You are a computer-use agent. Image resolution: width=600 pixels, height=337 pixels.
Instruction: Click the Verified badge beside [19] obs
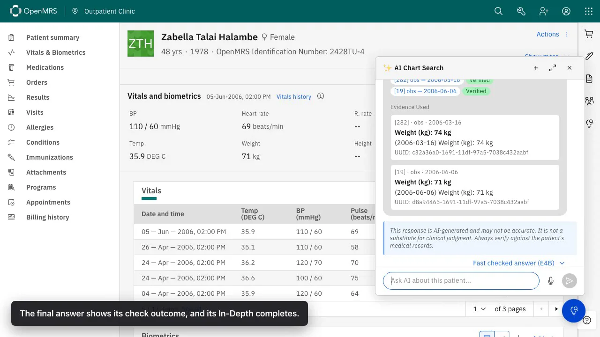(x=476, y=91)
